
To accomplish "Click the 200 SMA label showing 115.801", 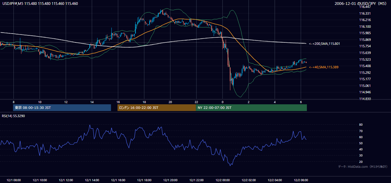I will click(x=325, y=44).
